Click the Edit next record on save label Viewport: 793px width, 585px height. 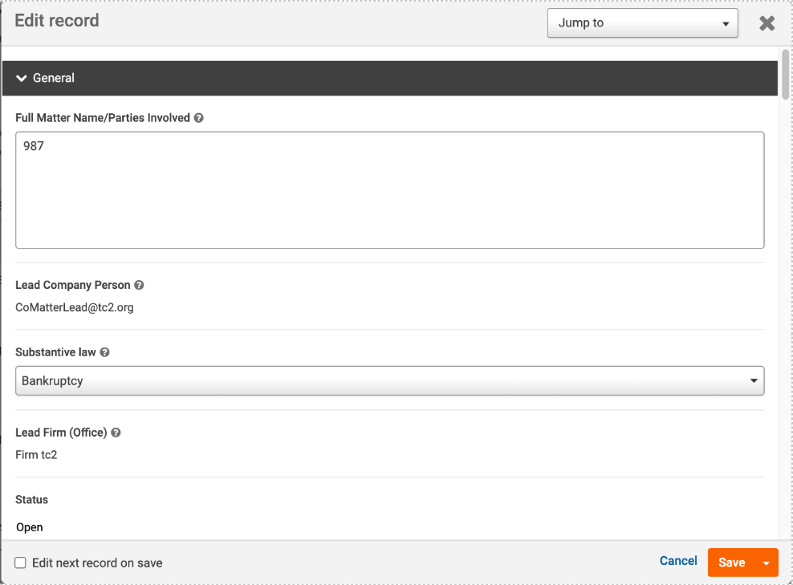click(x=97, y=563)
